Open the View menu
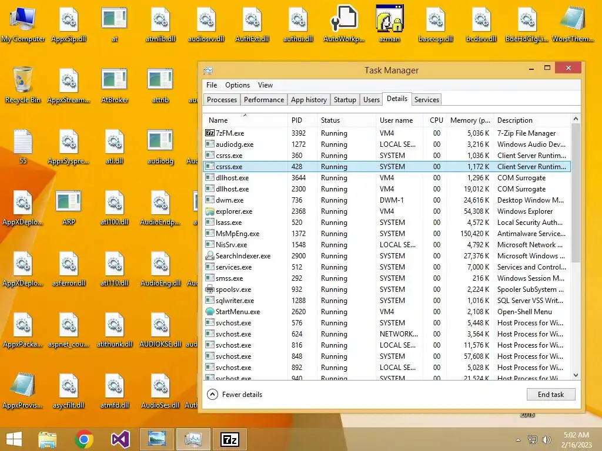This screenshot has width=602, height=451. pyautogui.click(x=265, y=85)
